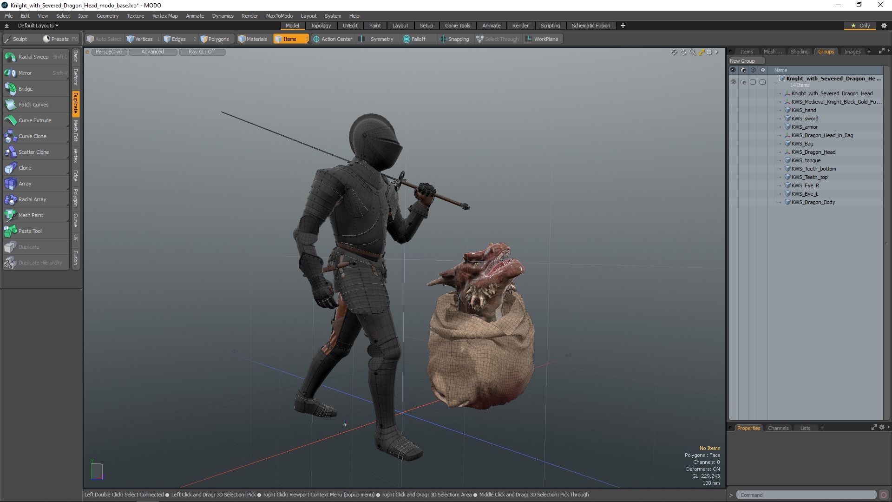Toggle render camera icon of Knight group
892x502 pixels.
click(x=743, y=82)
